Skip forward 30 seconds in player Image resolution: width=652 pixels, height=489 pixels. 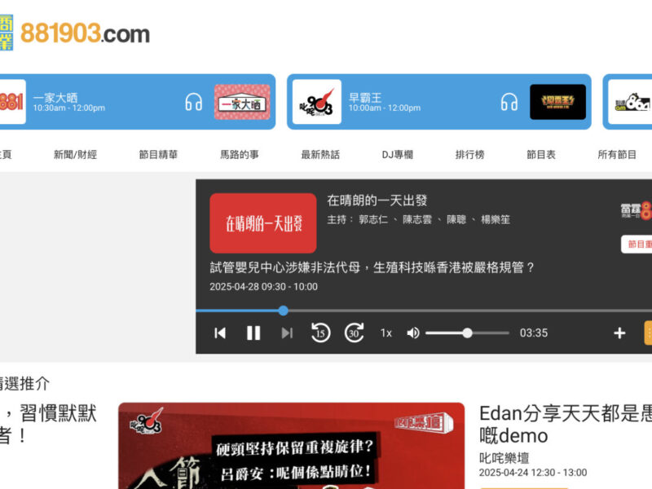(x=354, y=333)
